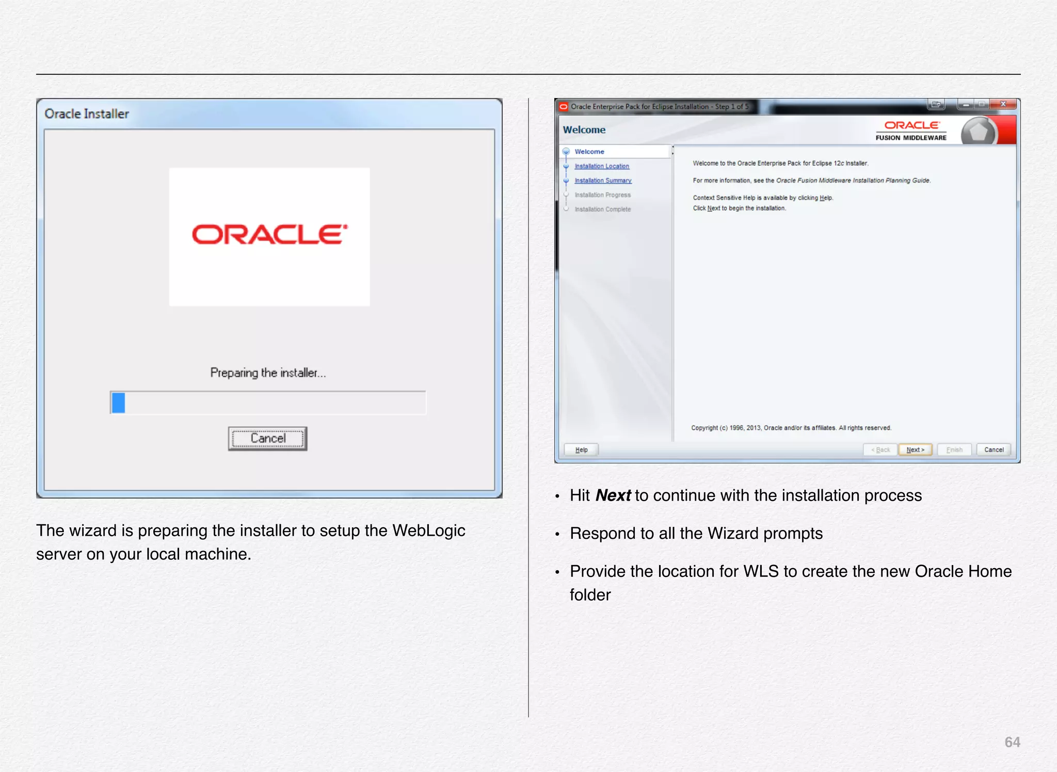Click the Preparing the installer progress bar
The image size is (1057, 772).
(x=268, y=403)
